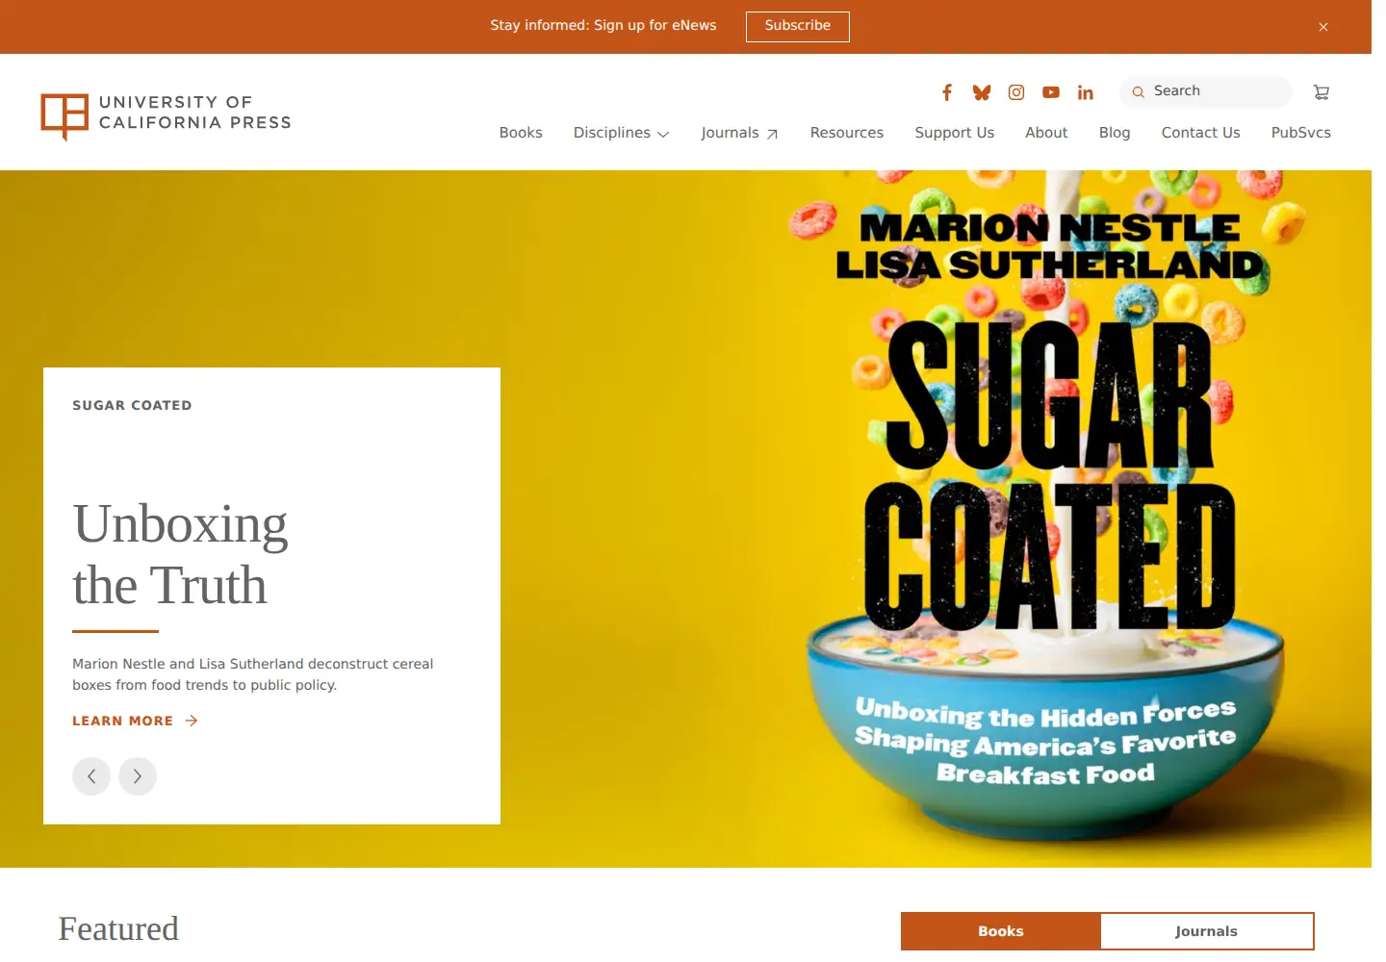The image size is (1386, 962).
Task: Go to previous slide arrow
Action: tap(91, 776)
